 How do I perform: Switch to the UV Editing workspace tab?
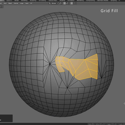tap(42, 0)
